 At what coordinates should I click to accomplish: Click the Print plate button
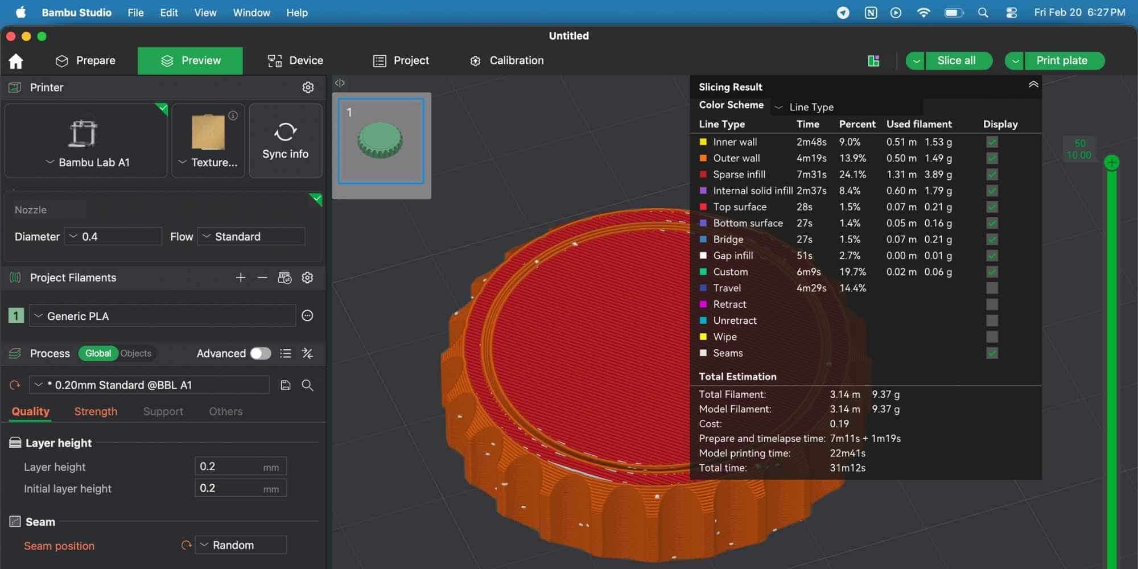click(1065, 61)
